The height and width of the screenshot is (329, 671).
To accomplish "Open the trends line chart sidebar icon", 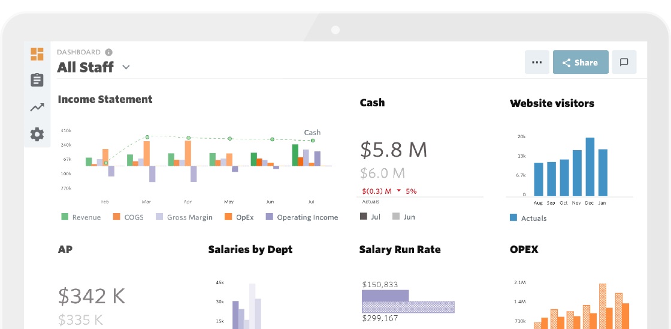I will tap(37, 108).
